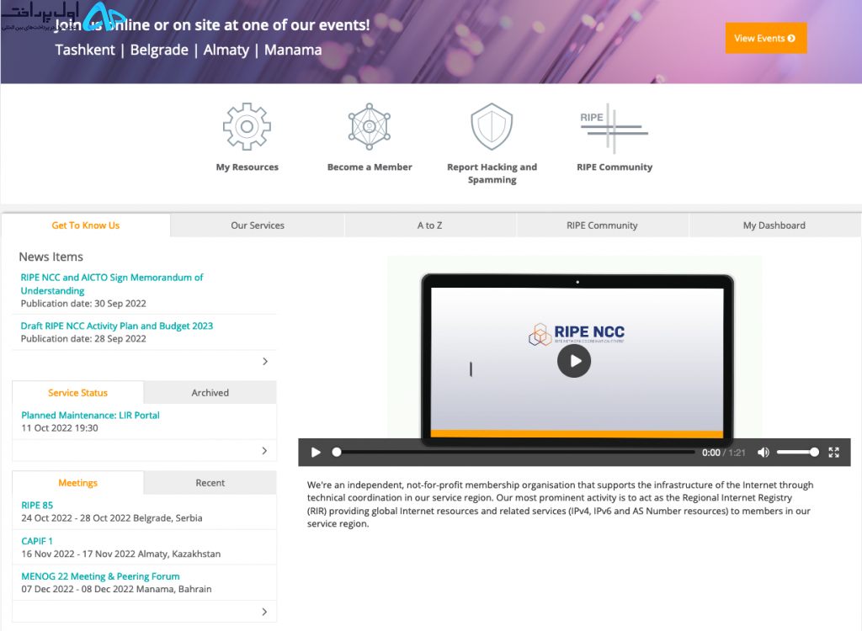The image size is (862, 631).
Task: Open Draft RIPE NCC Activity Plan and Budget 2023
Action: point(116,326)
